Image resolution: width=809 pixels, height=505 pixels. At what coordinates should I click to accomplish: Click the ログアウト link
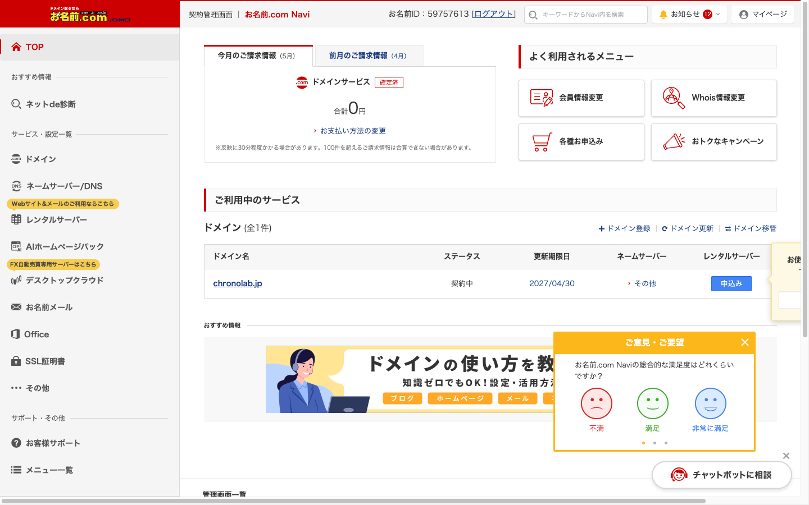(x=494, y=14)
